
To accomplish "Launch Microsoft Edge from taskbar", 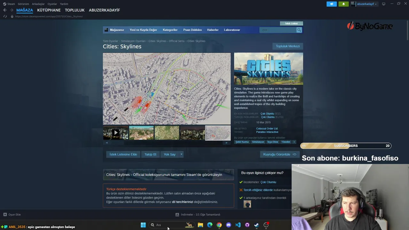I will pos(210,225).
